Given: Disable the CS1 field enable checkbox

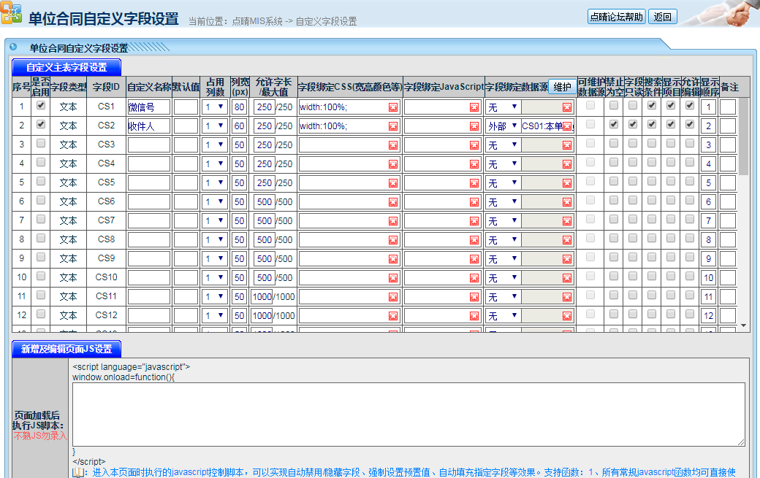Looking at the screenshot, I should click(x=41, y=105).
